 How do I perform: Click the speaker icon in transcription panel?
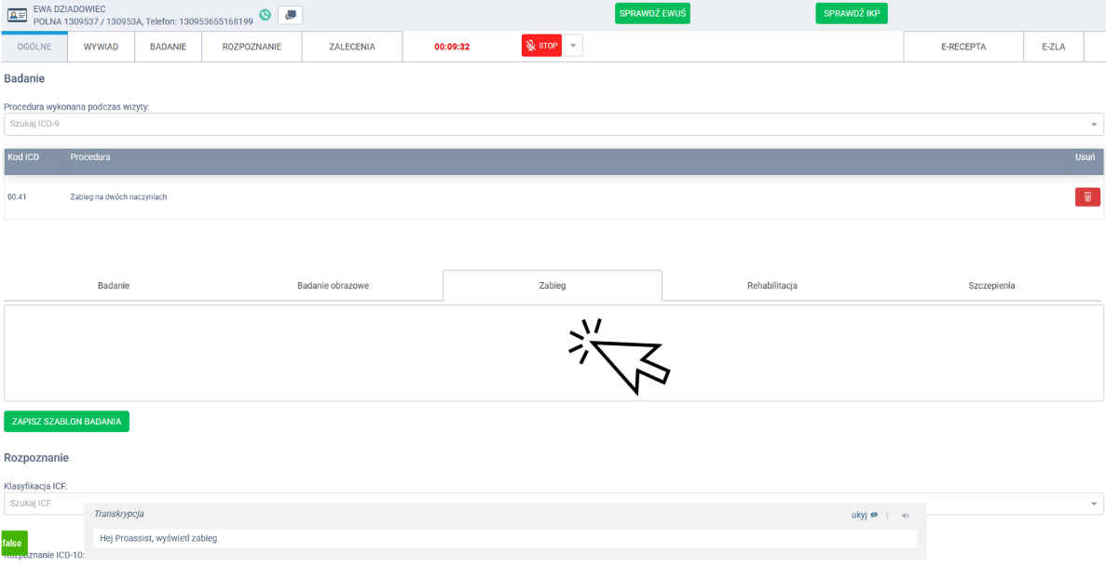point(905,515)
